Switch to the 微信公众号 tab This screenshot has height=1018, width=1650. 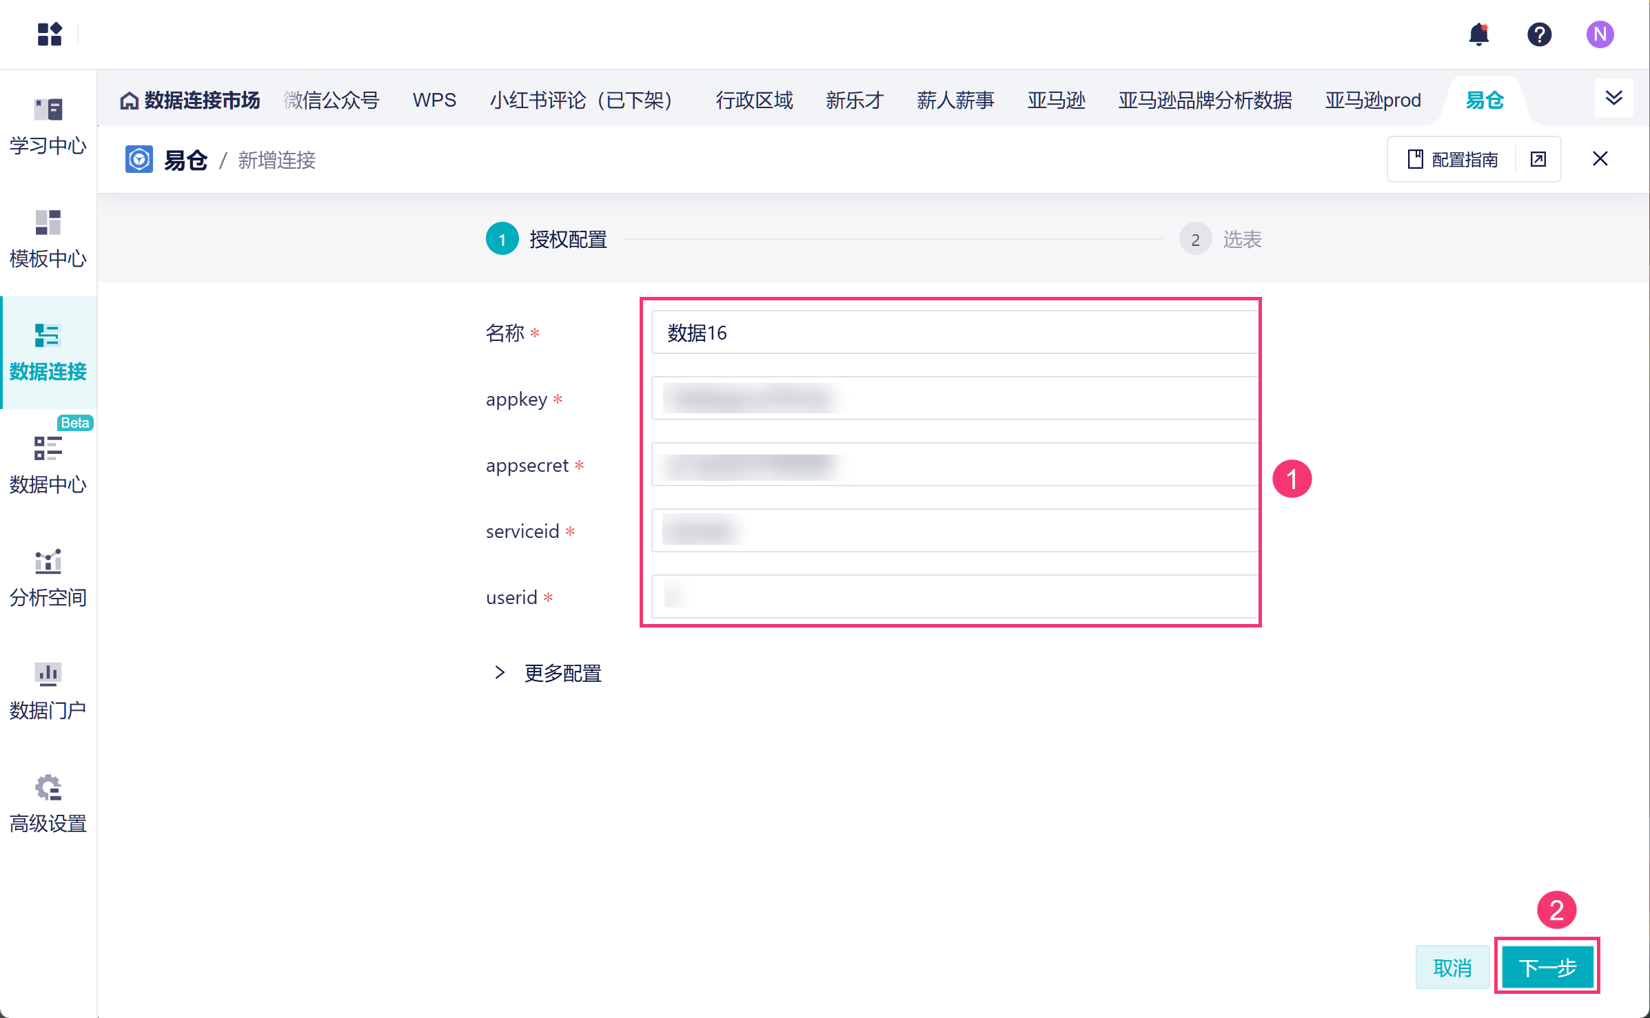point(332,101)
